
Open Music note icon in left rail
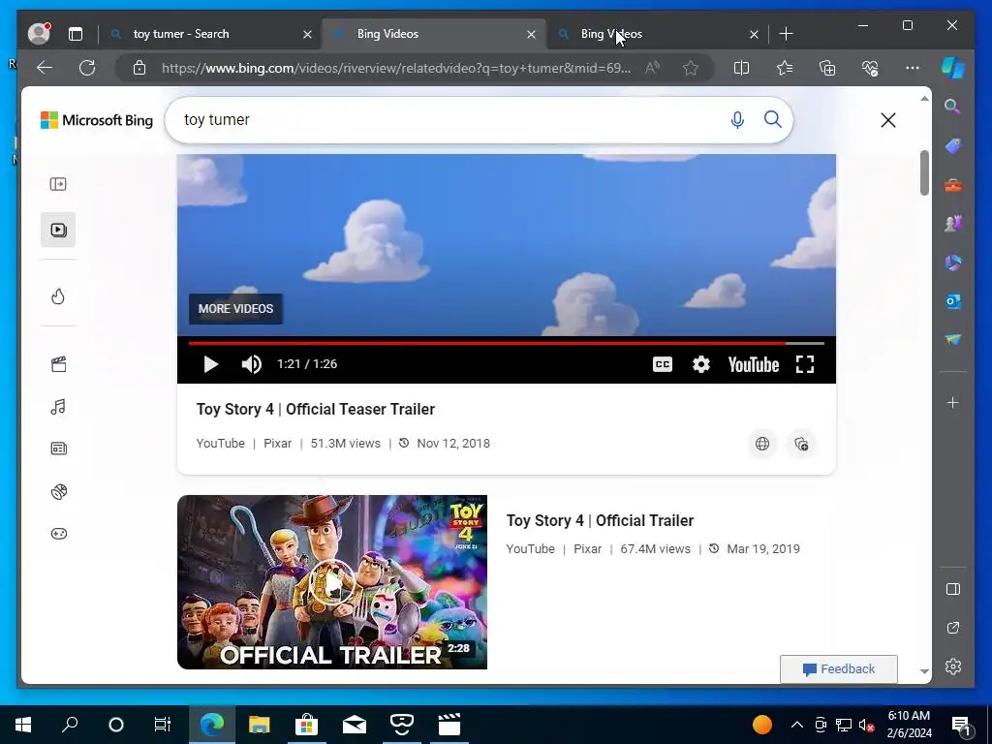pos(58,407)
